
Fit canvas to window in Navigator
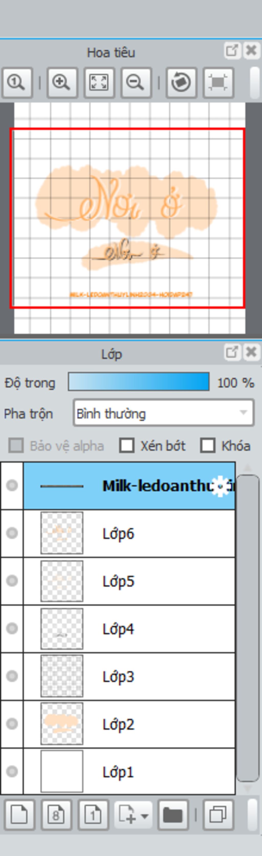[99, 82]
